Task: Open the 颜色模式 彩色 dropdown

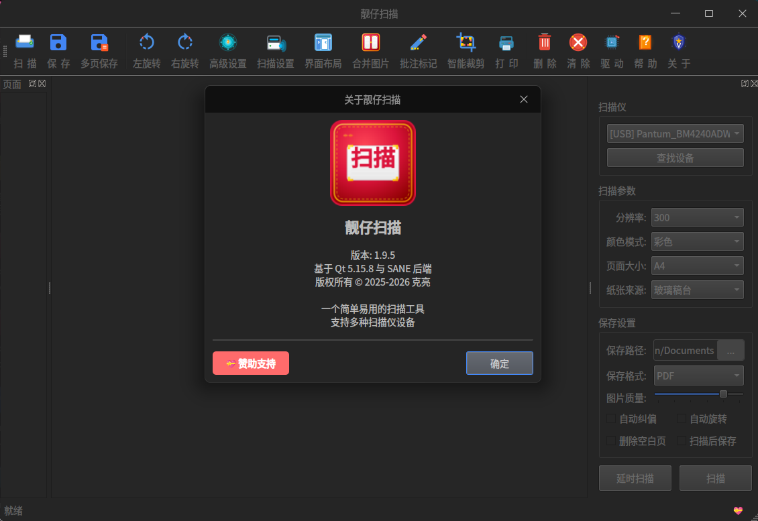Action: pyautogui.click(x=697, y=241)
